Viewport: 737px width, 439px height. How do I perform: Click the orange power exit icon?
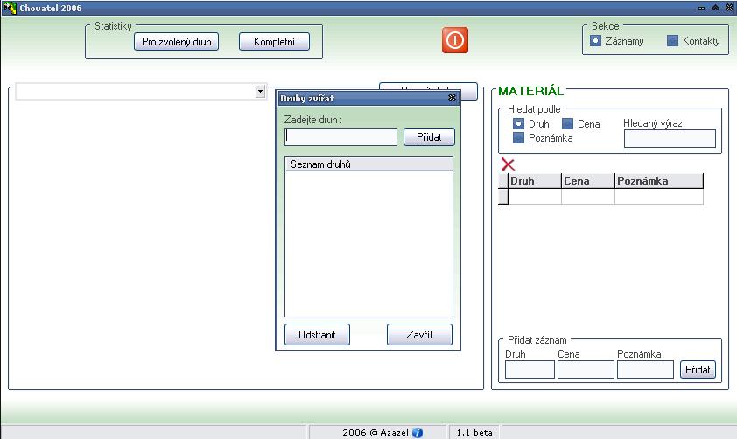coord(454,40)
